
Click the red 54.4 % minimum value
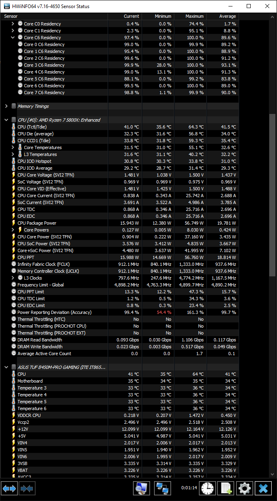[x=163, y=312]
